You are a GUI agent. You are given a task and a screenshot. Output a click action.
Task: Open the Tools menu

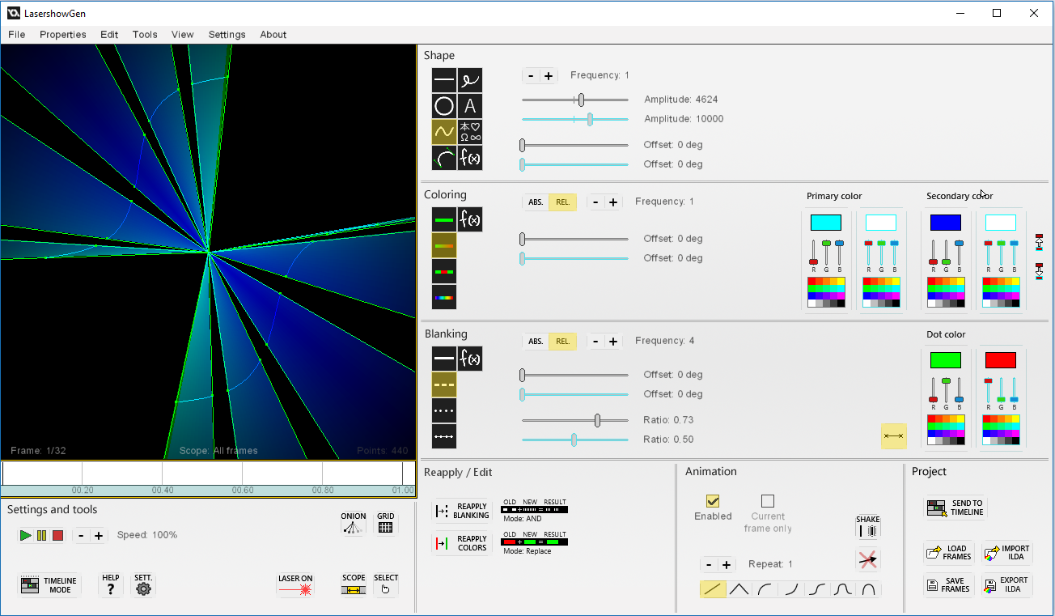click(x=145, y=35)
